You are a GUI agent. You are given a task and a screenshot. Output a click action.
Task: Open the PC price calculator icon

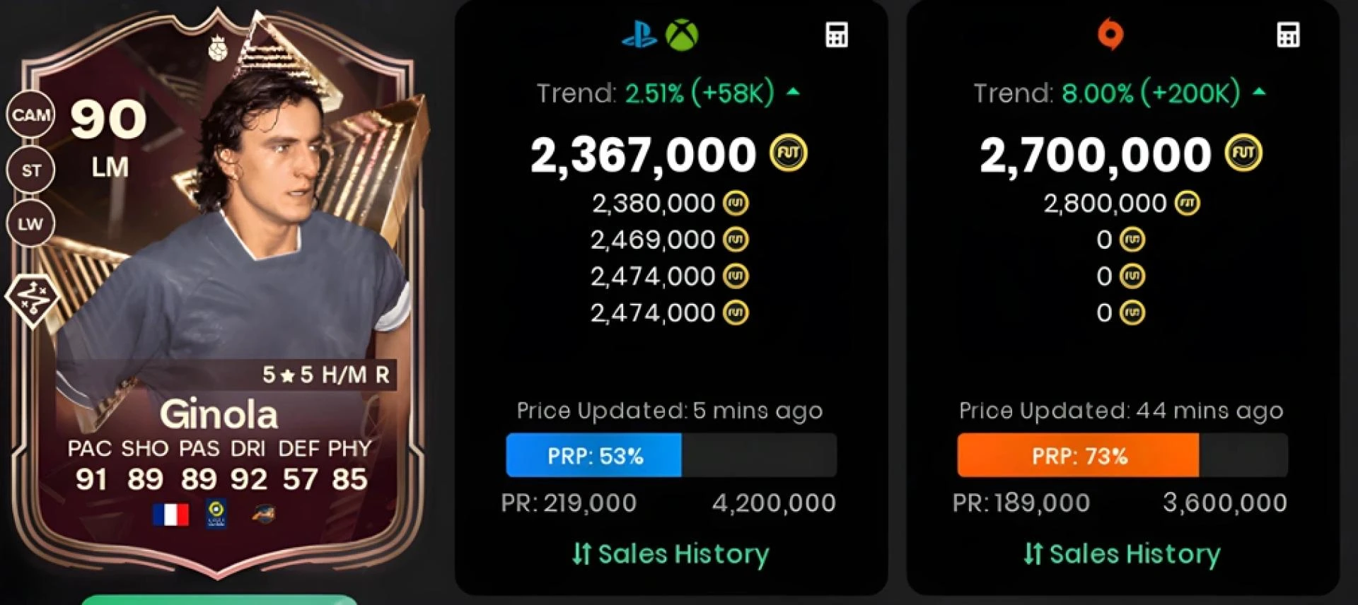click(1288, 35)
